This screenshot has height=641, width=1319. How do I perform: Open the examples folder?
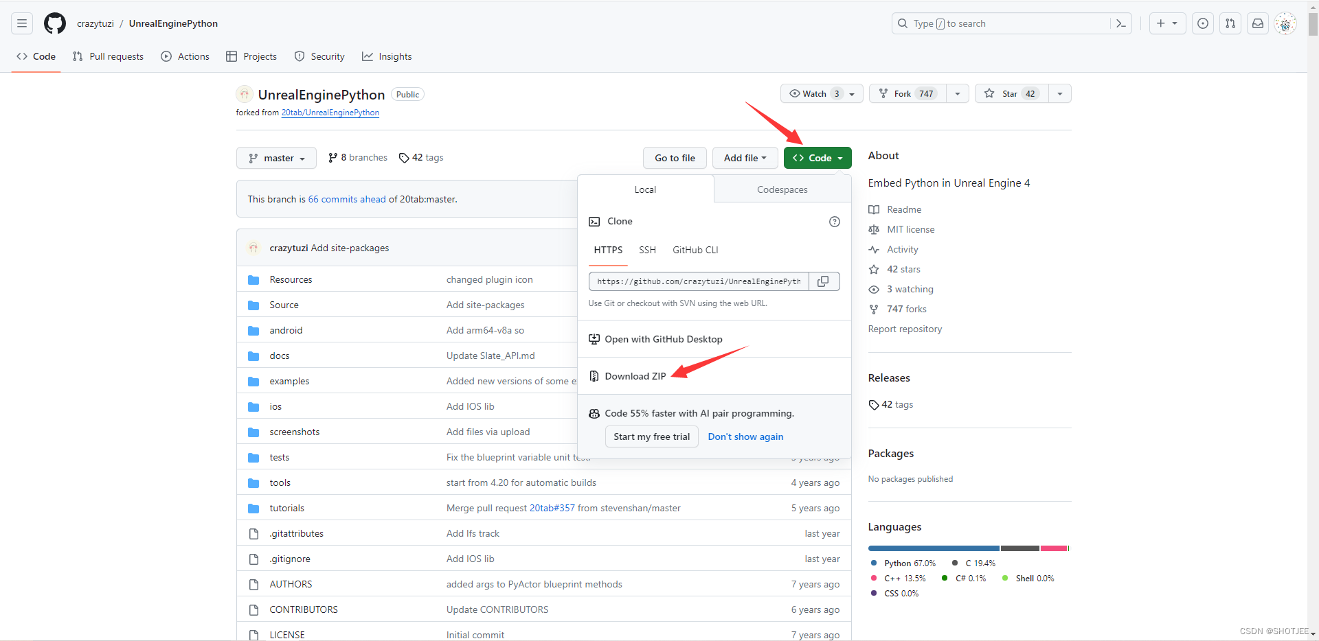click(289, 381)
